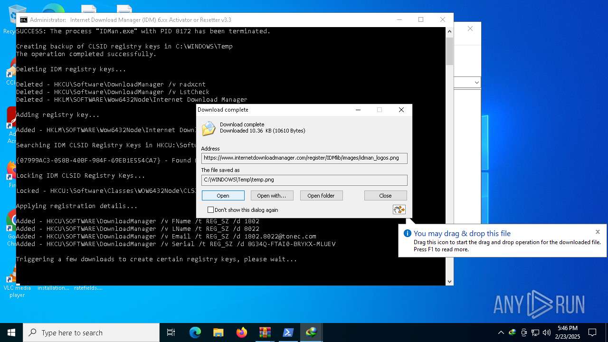Click the 'You may drag & drop this file' heading
The height and width of the screenshot is (342, 608).
click(x=462, y=233)
